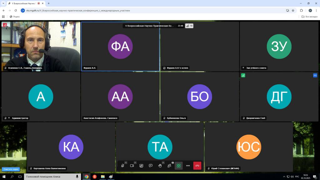Click the 'Очистить экран' button
Screen dimensions: 320x180
12,169
